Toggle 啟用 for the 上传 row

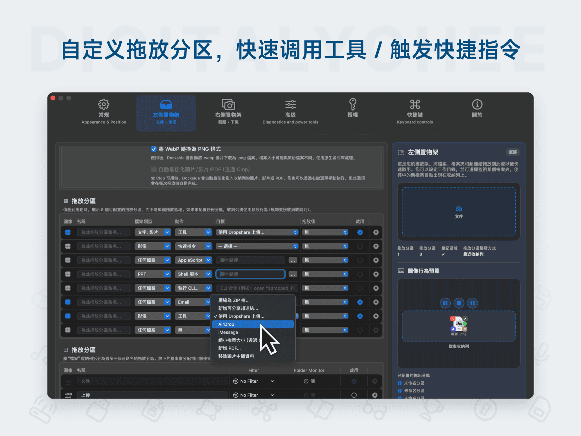(354, 395)
